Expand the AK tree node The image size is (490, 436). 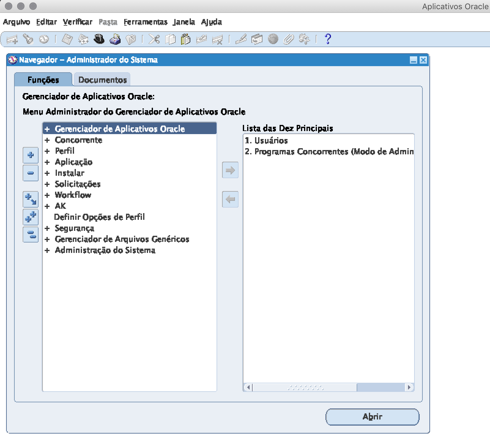pyautogui.click(x=47, y=206)
